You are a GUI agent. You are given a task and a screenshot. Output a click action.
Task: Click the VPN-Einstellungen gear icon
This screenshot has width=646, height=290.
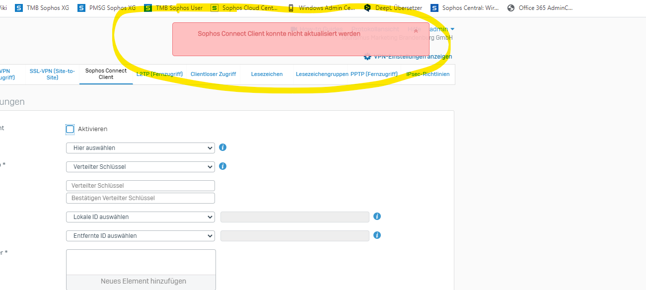click(x=367, y=57)
